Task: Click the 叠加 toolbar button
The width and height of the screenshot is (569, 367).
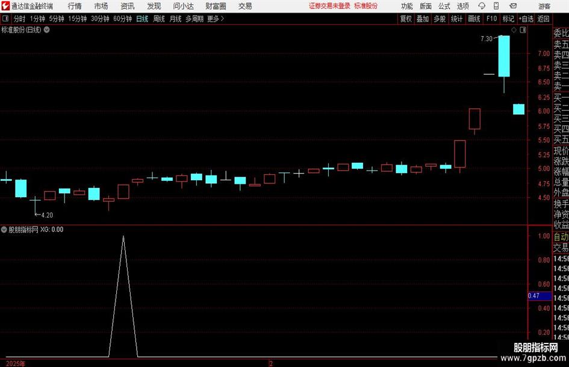Action: pos(423,19)
